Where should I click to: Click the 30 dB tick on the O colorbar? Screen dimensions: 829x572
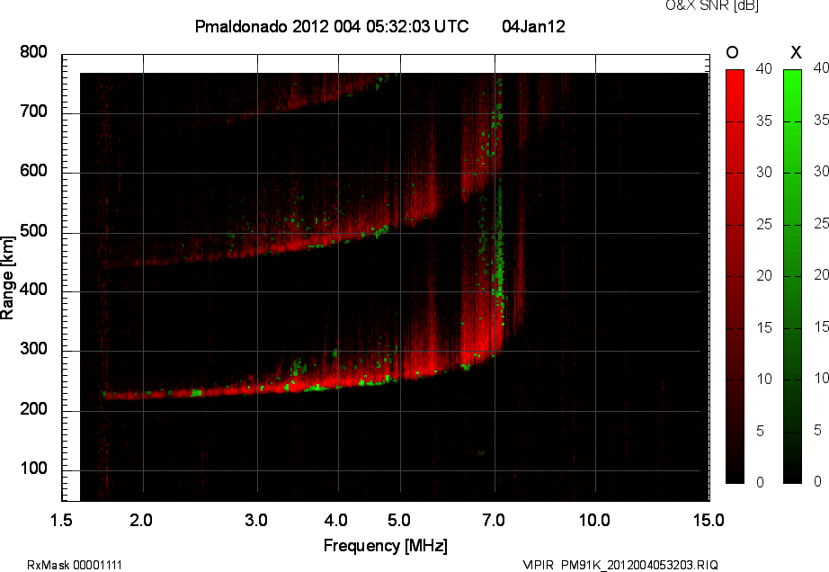[764, 173]
